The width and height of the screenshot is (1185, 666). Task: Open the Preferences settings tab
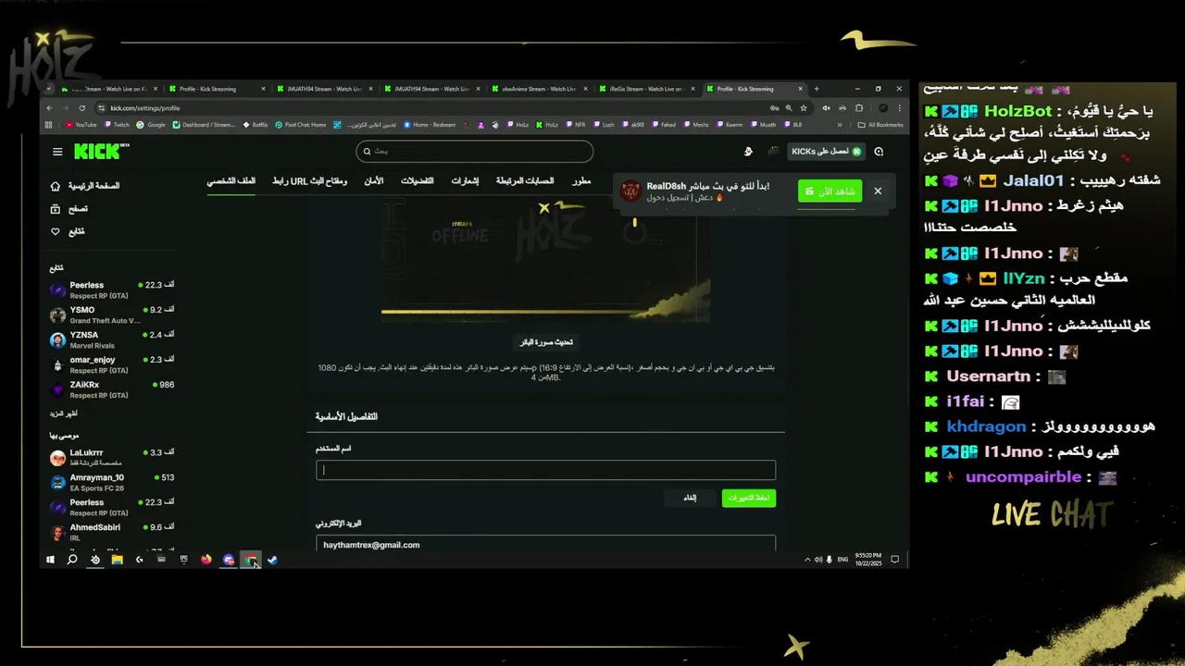pos(417,180)
